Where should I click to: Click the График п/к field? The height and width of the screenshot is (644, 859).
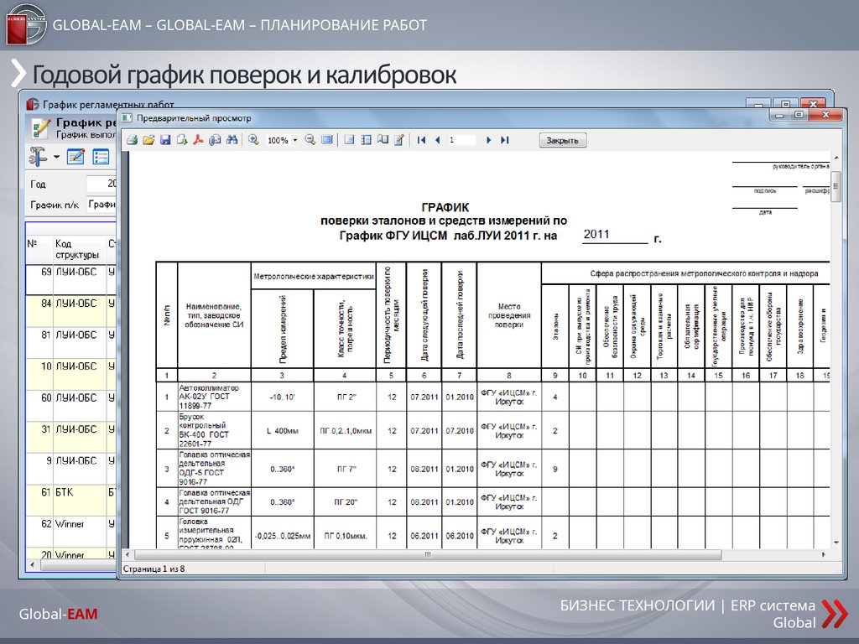pos(102,205)
